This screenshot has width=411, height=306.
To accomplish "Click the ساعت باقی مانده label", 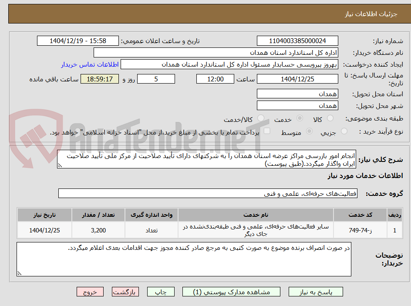I will [x=54, y=79].
